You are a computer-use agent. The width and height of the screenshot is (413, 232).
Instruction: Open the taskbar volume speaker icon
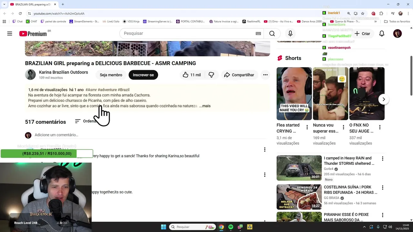[390, 227]
